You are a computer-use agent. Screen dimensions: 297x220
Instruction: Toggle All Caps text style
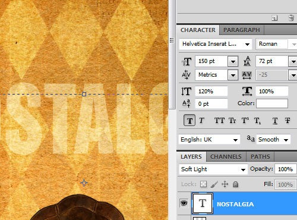219,120
